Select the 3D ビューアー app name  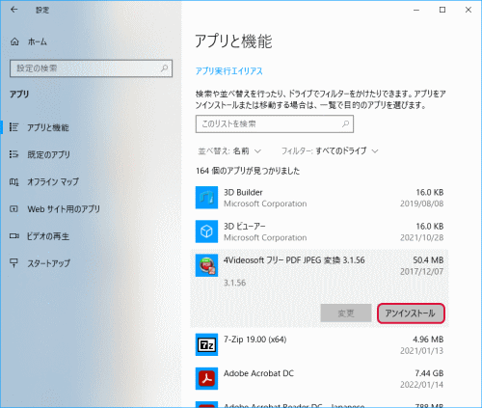pyautogui.click(x=245, y=227)
